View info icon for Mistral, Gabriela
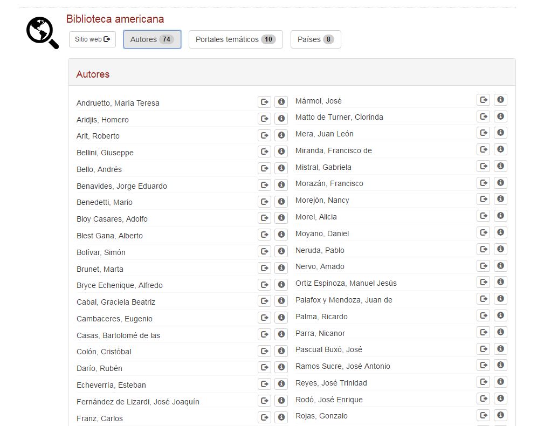The width and height of the screenshot is (551, 426). [500, 166]
